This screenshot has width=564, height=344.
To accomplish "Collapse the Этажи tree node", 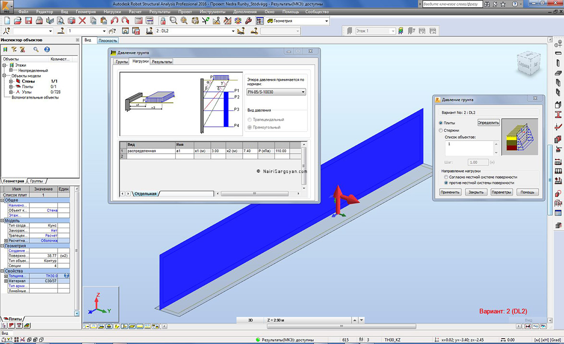I will point(5,65).
